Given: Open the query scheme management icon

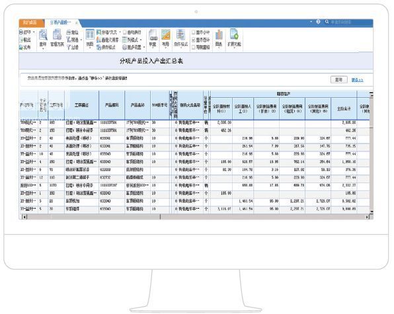Looking at the screenshot, I should [57, 34].
